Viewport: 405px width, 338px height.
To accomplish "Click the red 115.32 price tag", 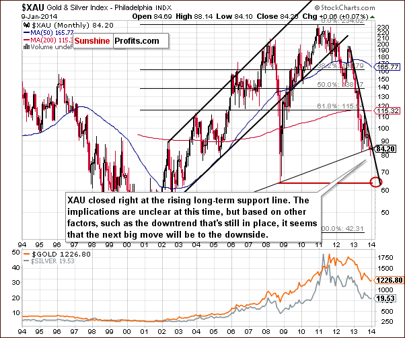I will (388, 111).
